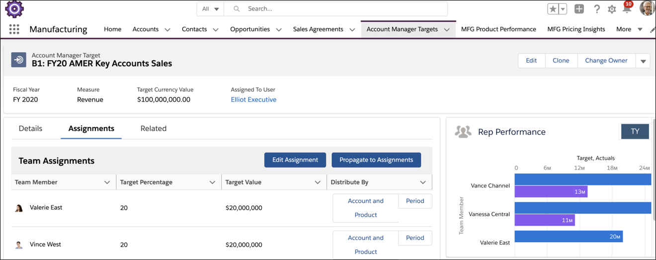
Task: Click the Valerie East name in table
Action: (x=46, y=208)
